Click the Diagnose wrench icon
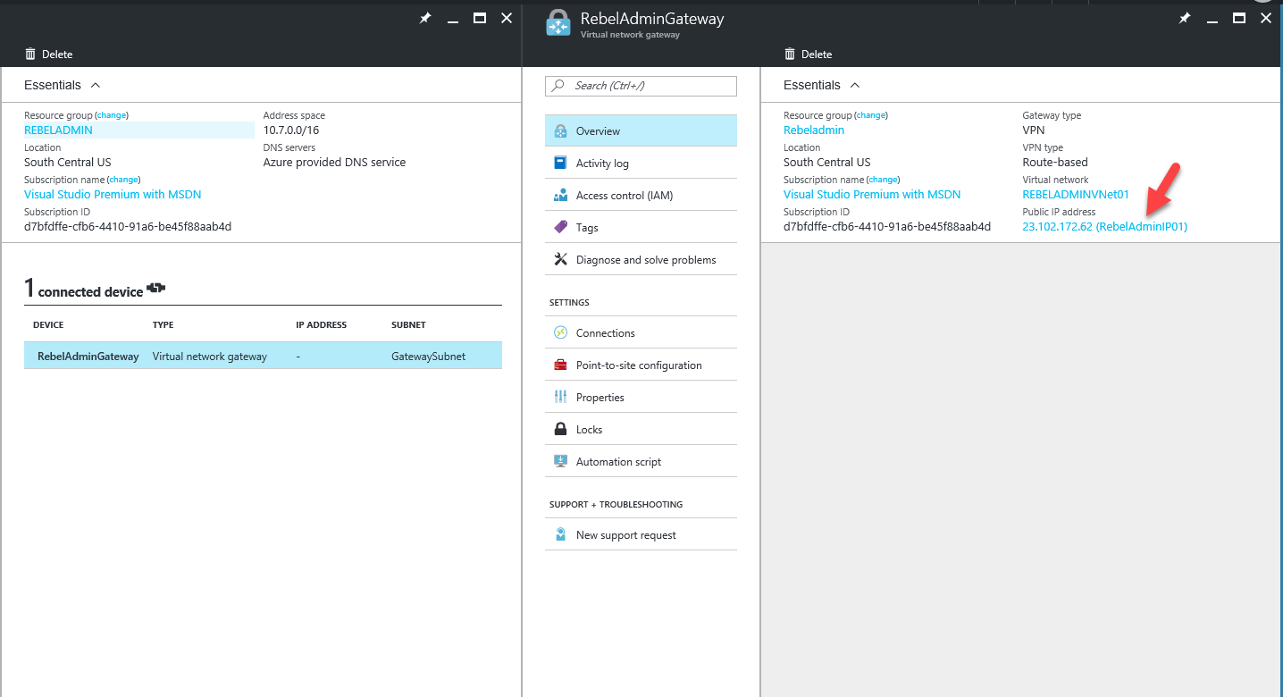Viewport: 1283px width, 697px height. (x=560, y=260)
